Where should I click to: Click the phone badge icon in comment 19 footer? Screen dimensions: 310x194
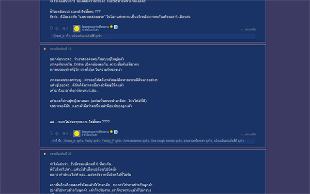coord(116,131)
